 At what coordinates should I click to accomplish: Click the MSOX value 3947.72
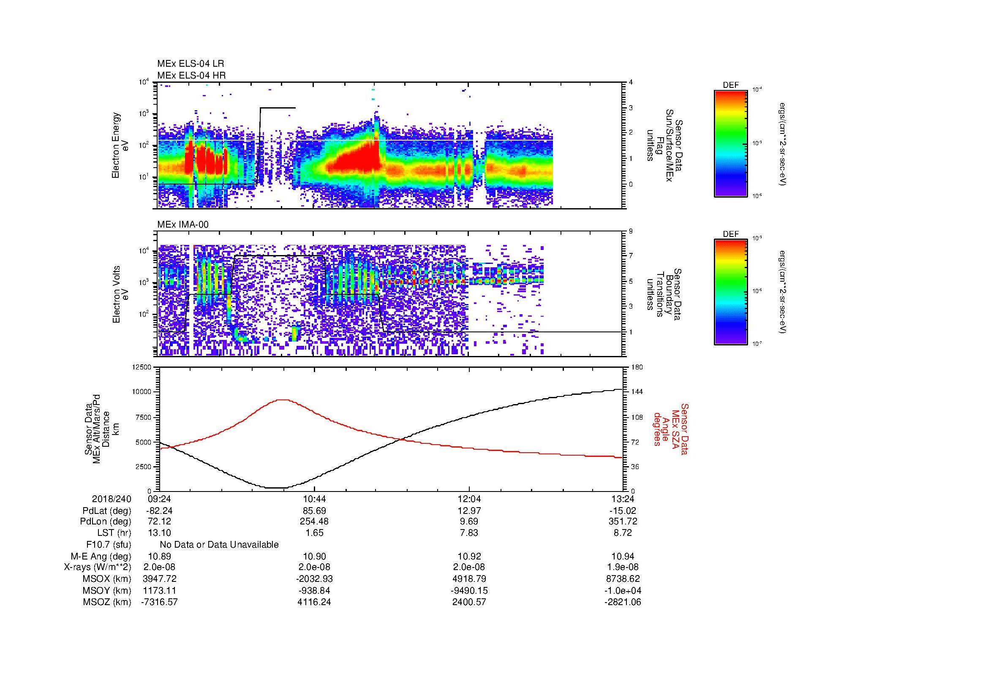[x=159, y=579]
